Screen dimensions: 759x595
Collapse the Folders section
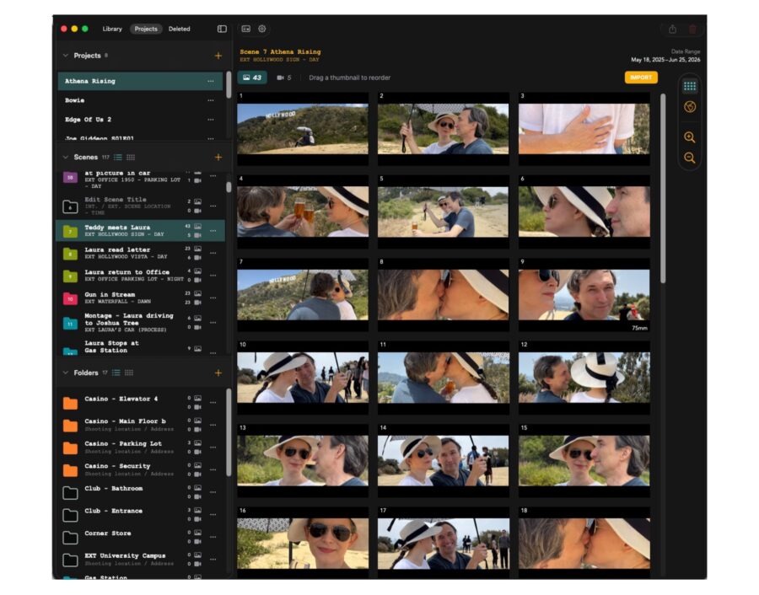click(65, 373)
